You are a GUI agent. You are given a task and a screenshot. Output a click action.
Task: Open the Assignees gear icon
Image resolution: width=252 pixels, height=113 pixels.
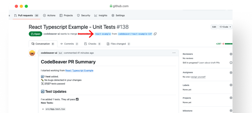coord(231,73)
